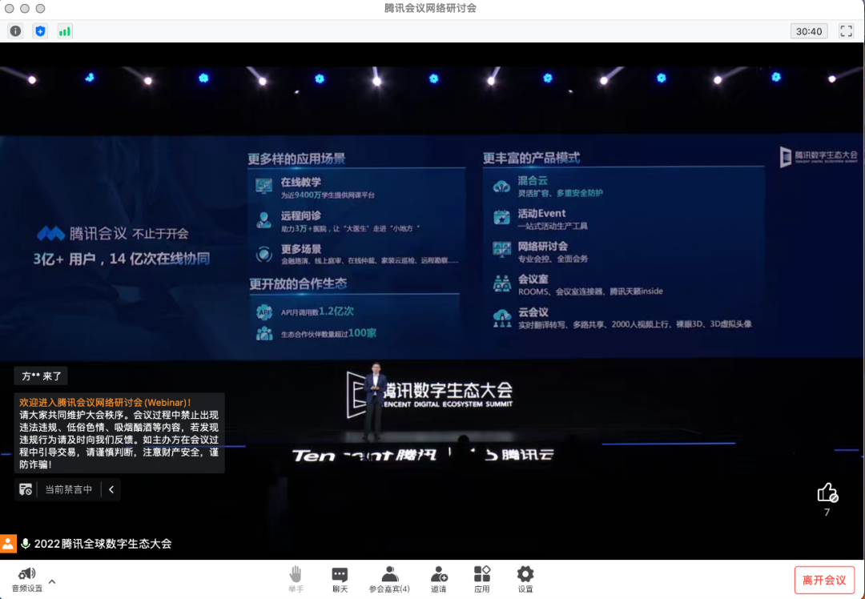Image resolution: width=865 pixels, height=599 pixels.
Task: Click the 2022腾讯全球数字生态大会 speaker name
Action: tap(103, 543)
